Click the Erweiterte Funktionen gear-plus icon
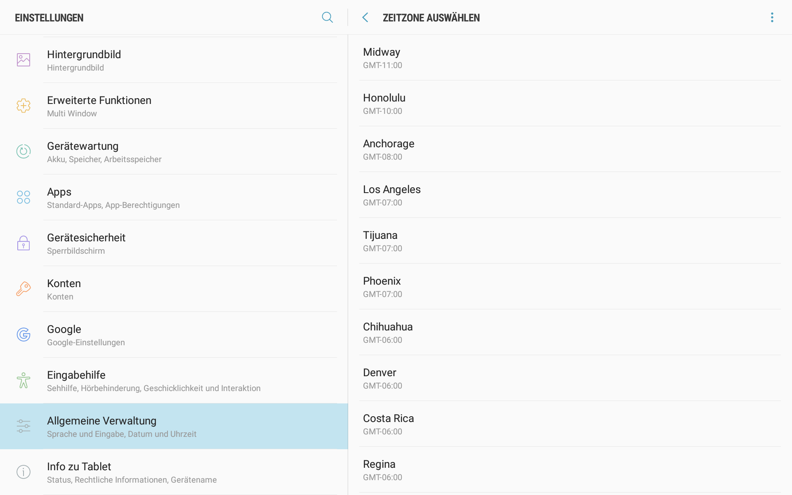The width and height of the screenshot is (792, 495). [24, 106]
